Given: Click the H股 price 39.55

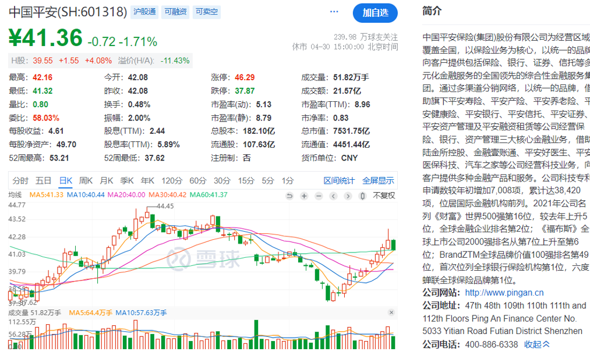Looking at the screenshot, I should [43, 61].
